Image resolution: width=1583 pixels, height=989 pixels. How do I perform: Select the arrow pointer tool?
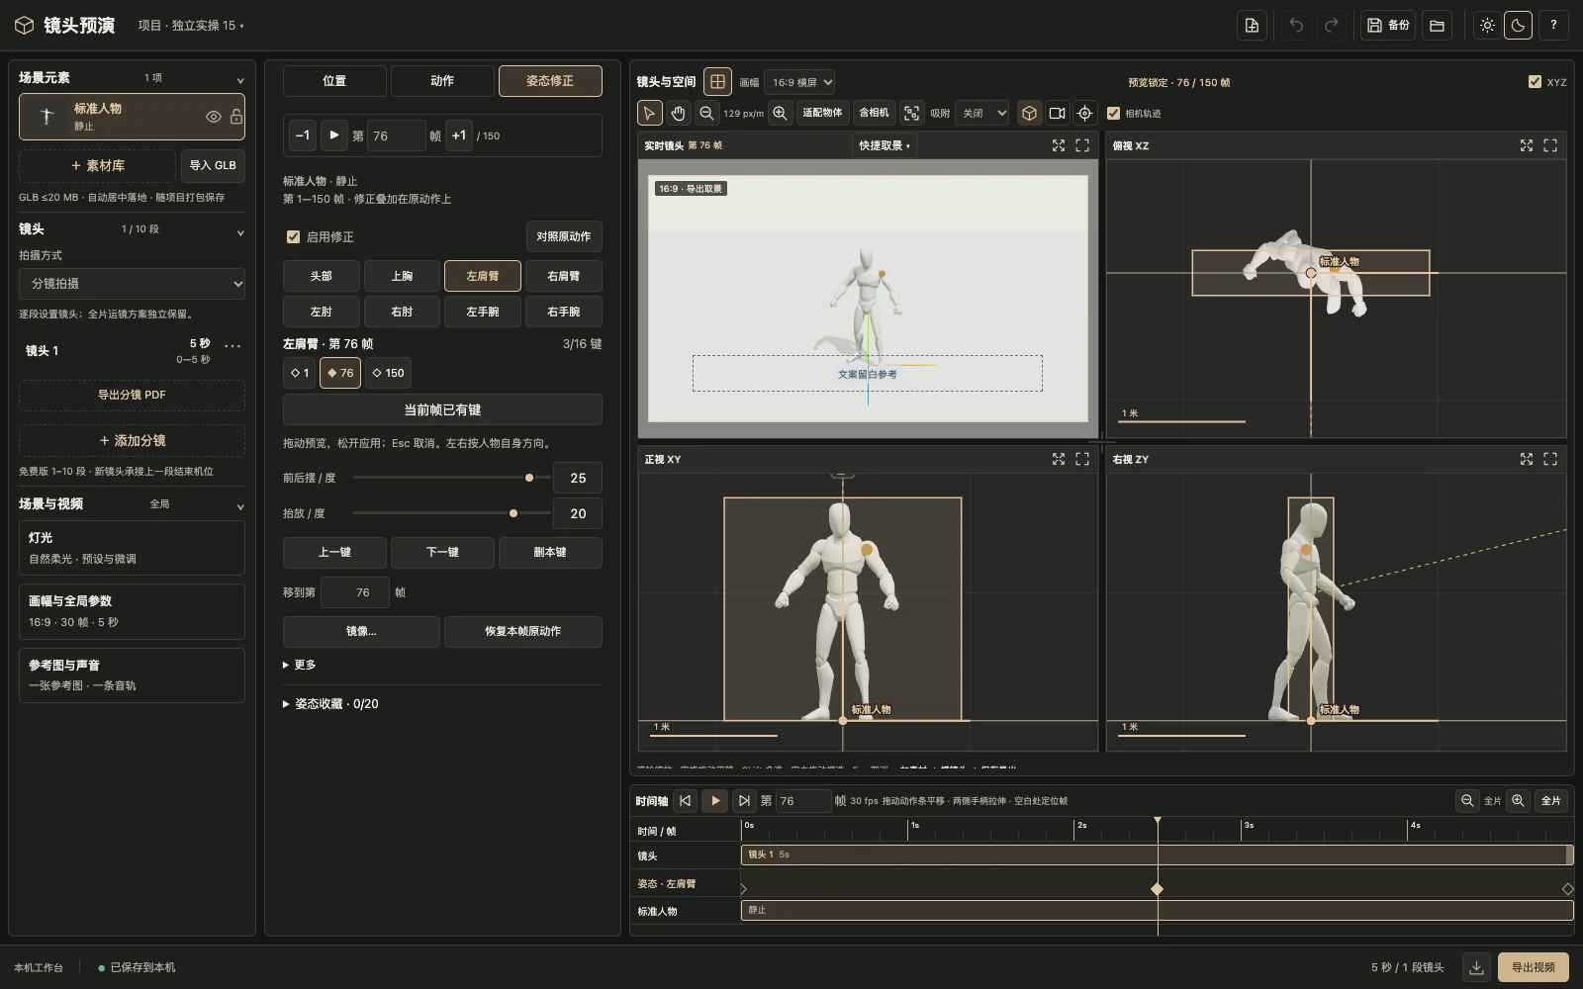(649, 113)
